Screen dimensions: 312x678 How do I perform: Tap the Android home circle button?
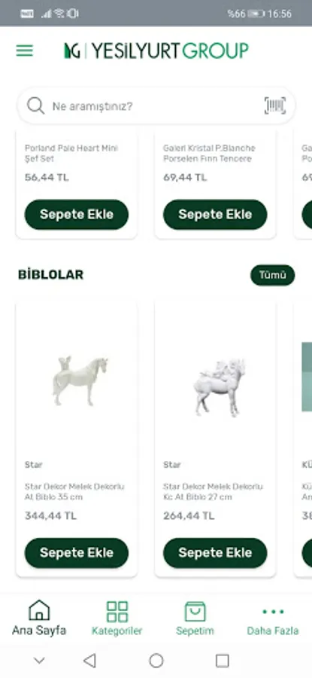pyautogui.click(x=156, y=660)
